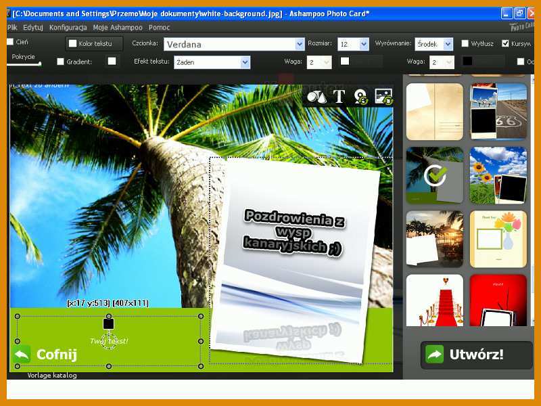Click the green arrow on Utwórz button
541x406 pixels.
tap(434, 354)
